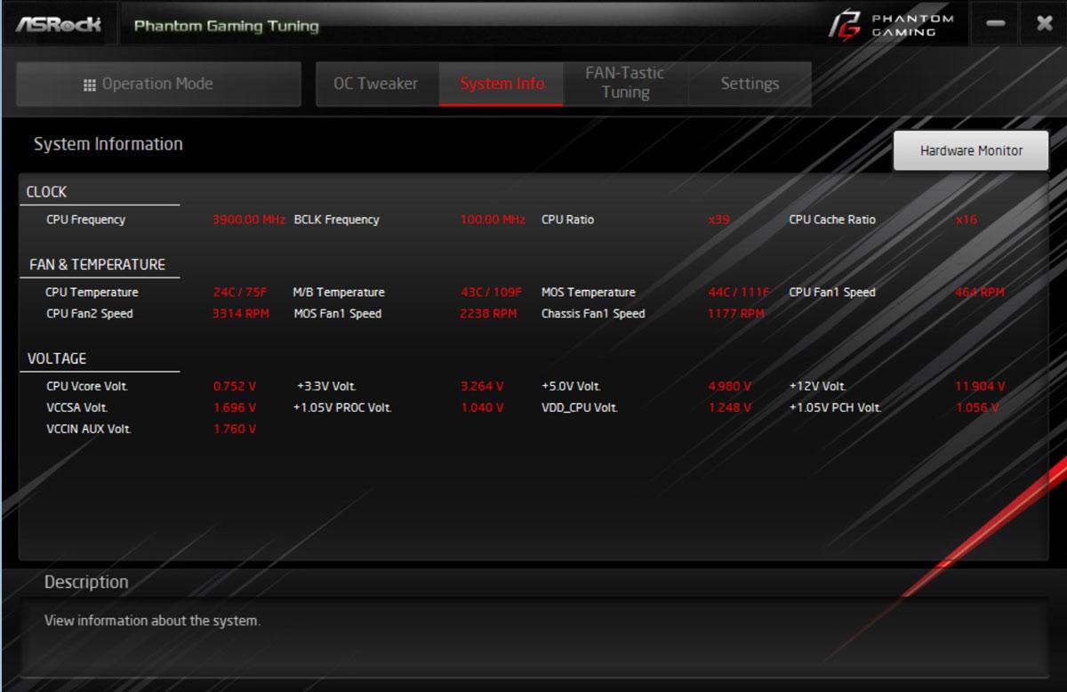The height and width of the screenshot is (692, 1067).
Task: Click the Phantom Gaming Tuning title text
Action: tap(226, 26)
